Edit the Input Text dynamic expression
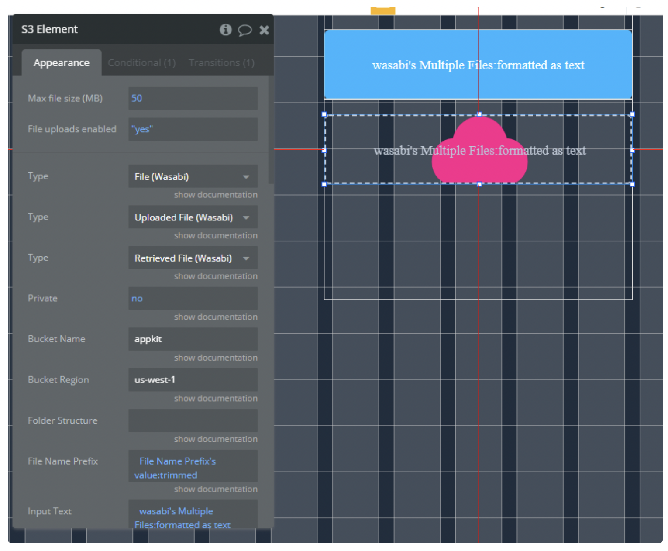 [193, 515]
